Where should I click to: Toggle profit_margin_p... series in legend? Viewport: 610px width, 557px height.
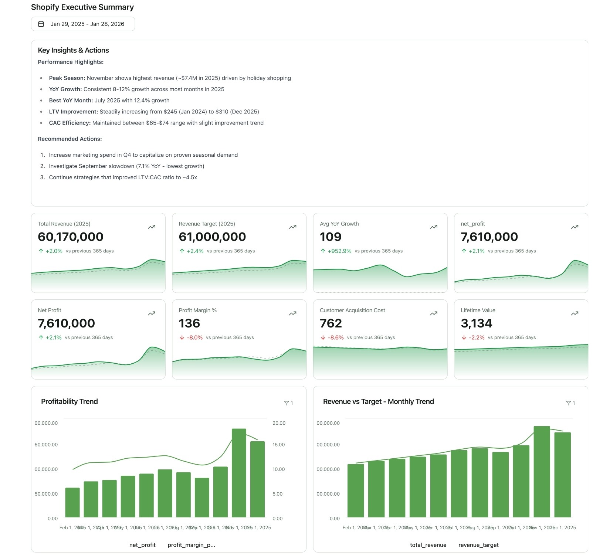click(x=191, y=545)
